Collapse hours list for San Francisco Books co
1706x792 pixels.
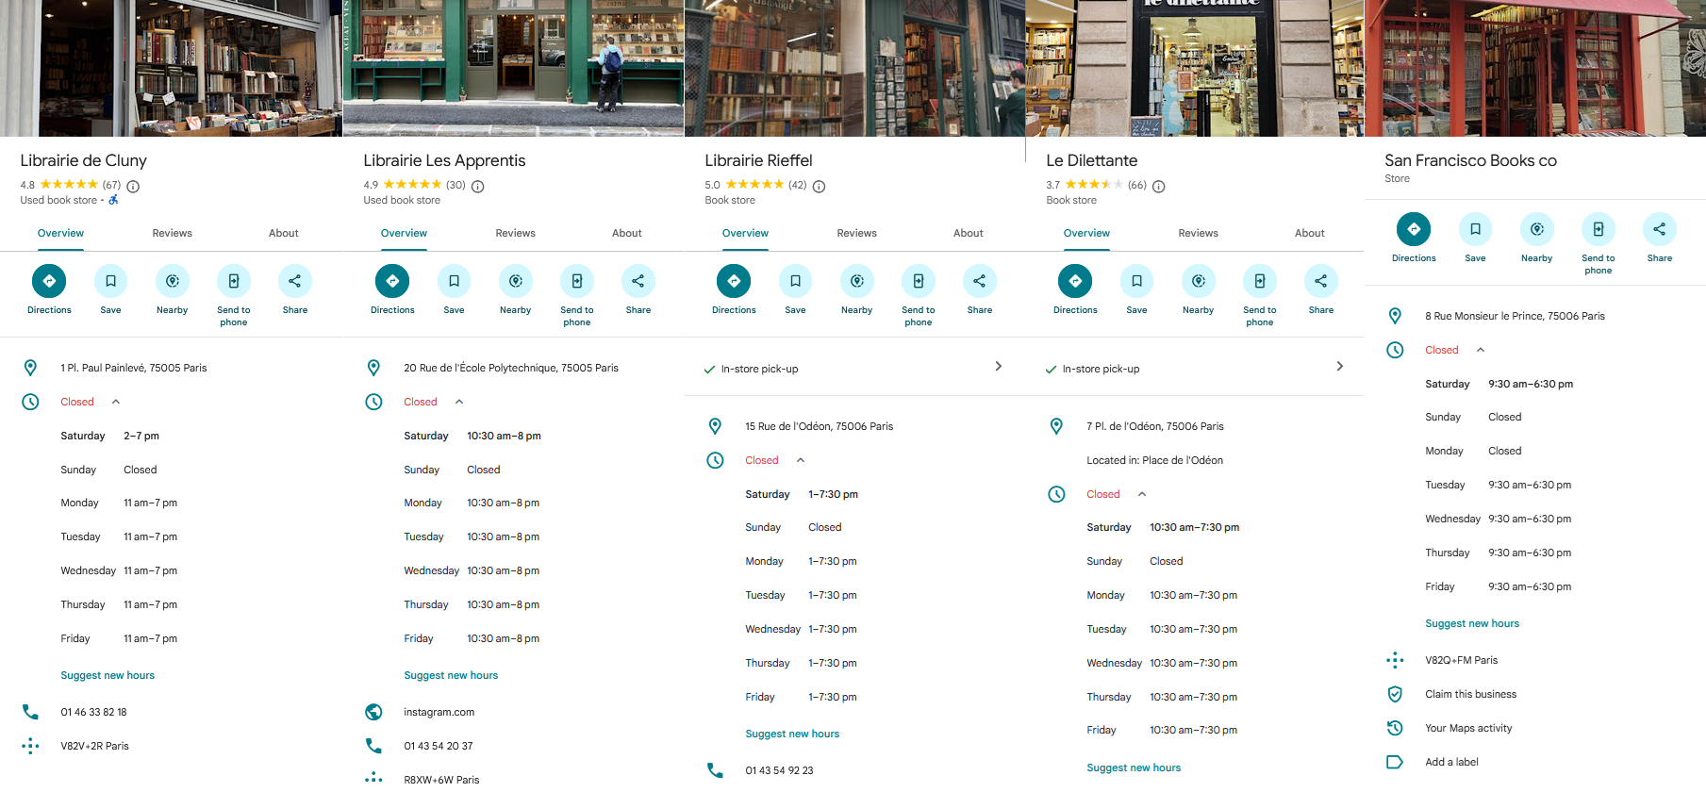pos(1481,350)
